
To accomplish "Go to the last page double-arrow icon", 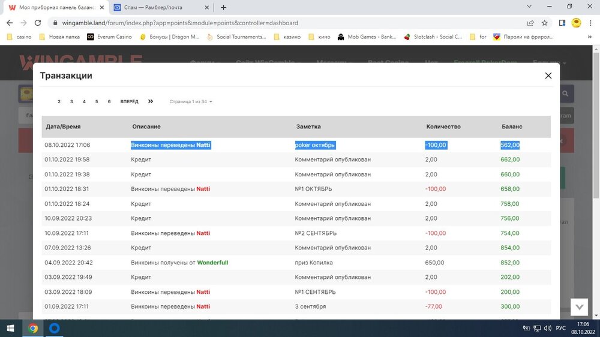I will click(x=151, y=101).
